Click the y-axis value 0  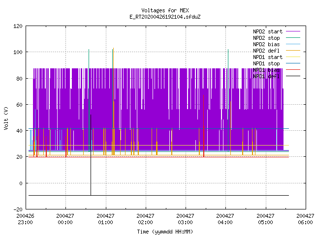[x=21, y=183]
